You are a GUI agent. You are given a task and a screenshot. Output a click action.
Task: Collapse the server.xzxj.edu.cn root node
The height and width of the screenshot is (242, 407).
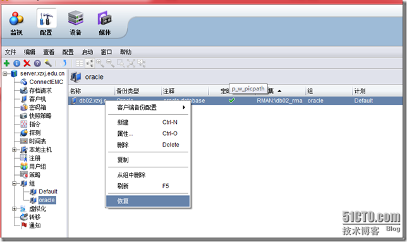(5, 74)
